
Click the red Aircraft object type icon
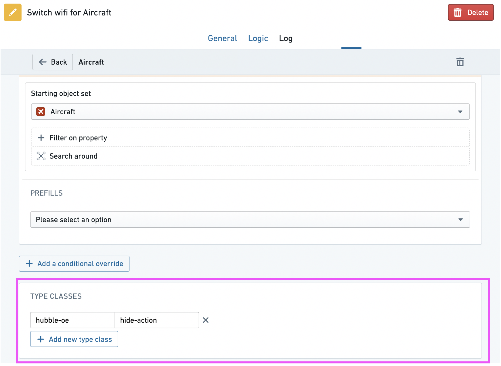tap(41, 111)
